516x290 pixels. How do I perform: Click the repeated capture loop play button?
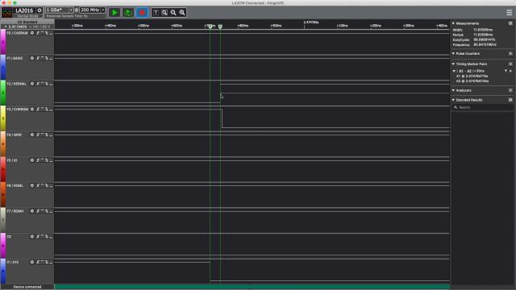pyautogui.click(x=128, y=13)
